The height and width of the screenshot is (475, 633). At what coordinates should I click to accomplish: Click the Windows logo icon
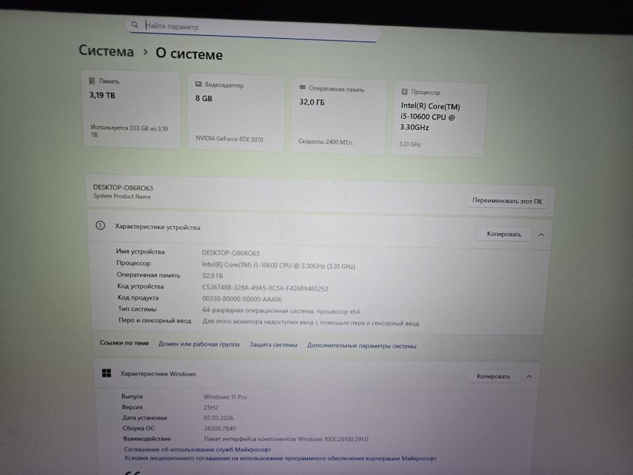pos(107,373)
